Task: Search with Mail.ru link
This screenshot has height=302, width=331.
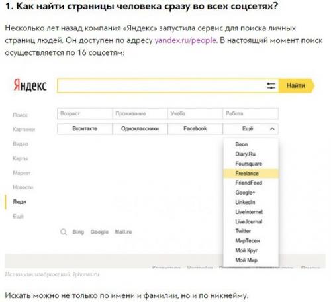Action: pos(123,232)
